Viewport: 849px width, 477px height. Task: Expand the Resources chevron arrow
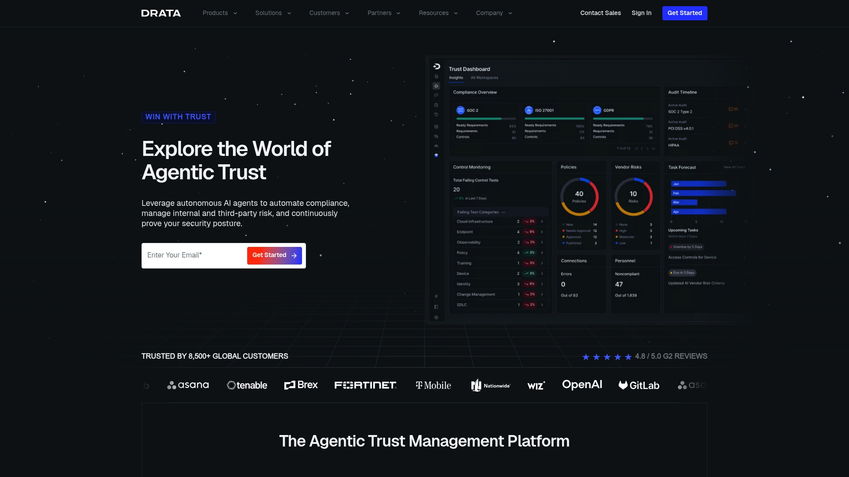[x=456, y=13]
